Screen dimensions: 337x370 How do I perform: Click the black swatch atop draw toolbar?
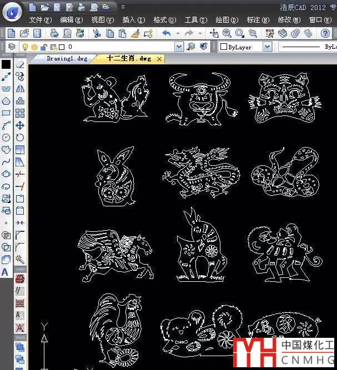(x=6, y=64)
